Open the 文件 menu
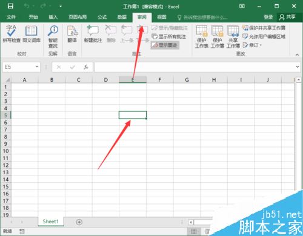This screenshot has height=236, width=303. pyautogui.click(x=11, y=17)
